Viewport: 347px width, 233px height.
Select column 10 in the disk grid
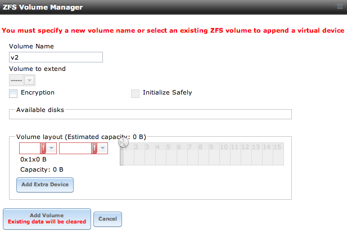pos(225,154)
